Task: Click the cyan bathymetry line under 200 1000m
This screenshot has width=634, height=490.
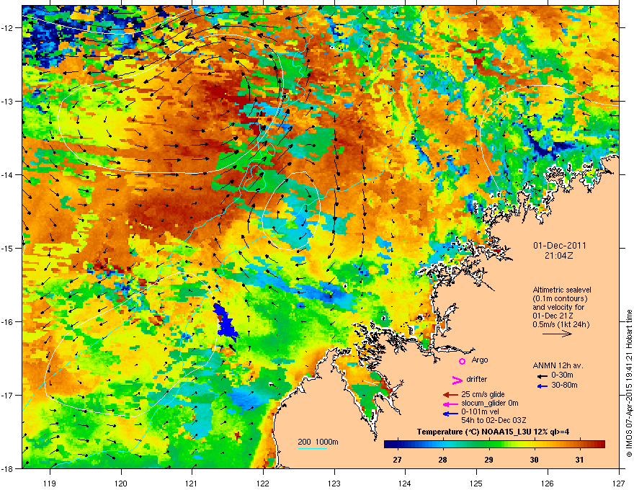Action: click(313, 448)
